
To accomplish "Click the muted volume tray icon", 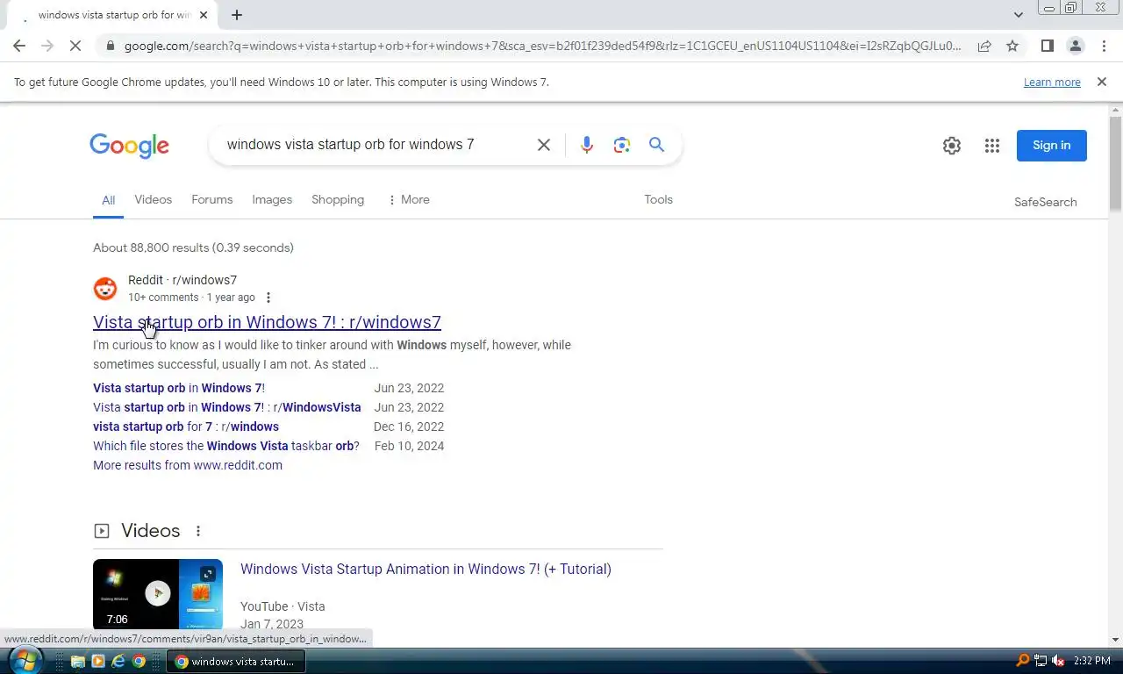I will tap(1059, 661).
